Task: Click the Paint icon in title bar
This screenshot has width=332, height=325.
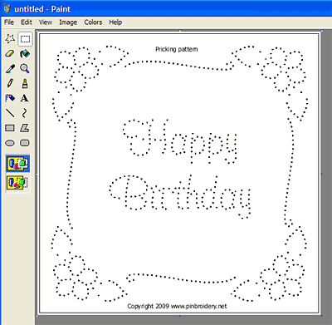Action: pos(7,8)
